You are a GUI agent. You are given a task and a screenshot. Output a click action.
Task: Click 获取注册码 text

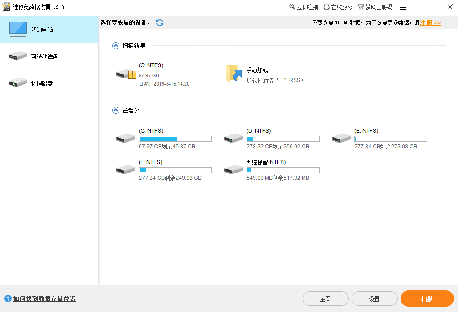click(x=379, y=7)
